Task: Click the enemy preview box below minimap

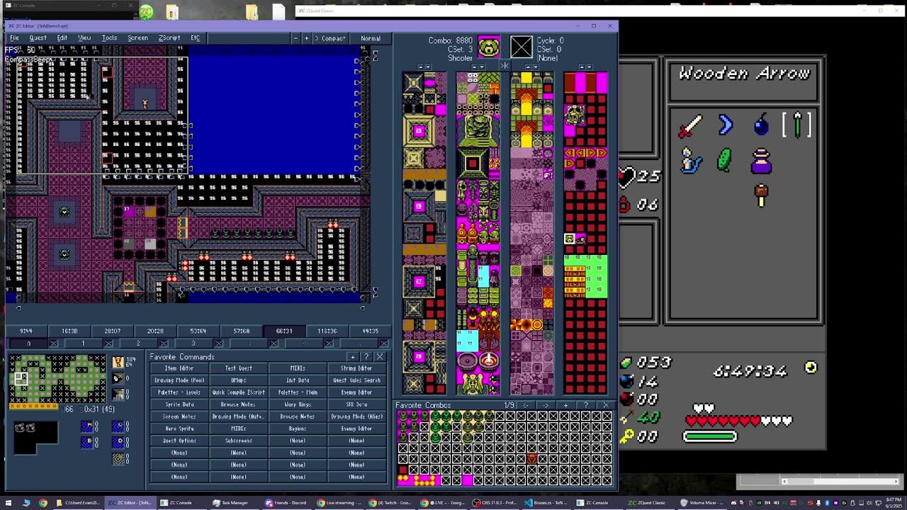Action: click(36, 438)
